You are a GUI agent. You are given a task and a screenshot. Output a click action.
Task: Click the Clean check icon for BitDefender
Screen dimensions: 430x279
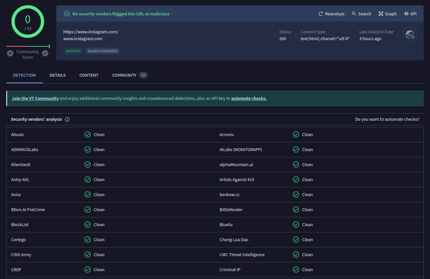coord(296,209)
